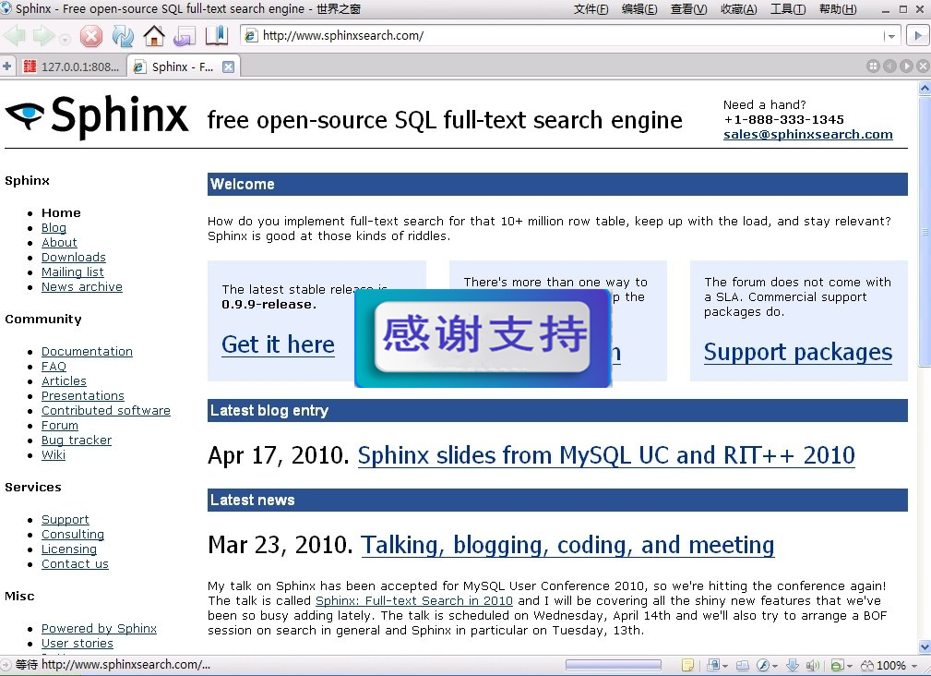The image size is (931, 676).
Task: Click the zoom glasses icon
Action: tap(867, 665)
